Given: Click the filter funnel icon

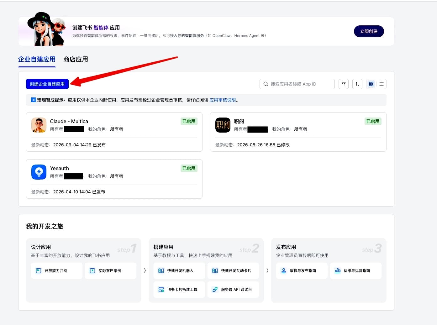Looking at the screenshot, I should click(x=344, y=84).
